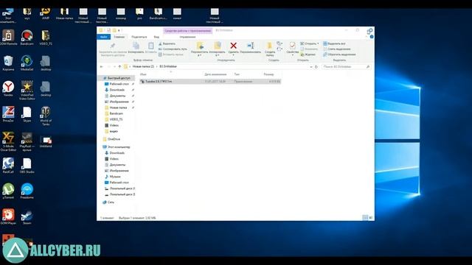
Task: Sort by the Размер (Size) column header
Action: tap(268, 74)
